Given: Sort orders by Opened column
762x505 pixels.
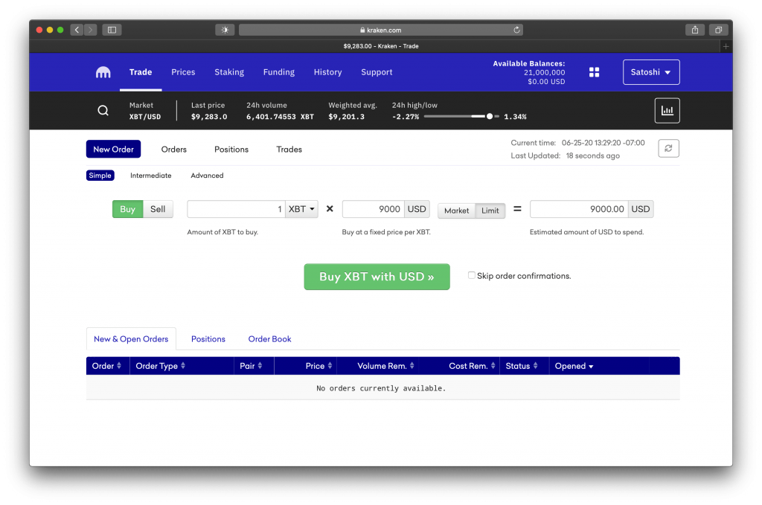Looking at the screenshot, I should pos(574,366).
